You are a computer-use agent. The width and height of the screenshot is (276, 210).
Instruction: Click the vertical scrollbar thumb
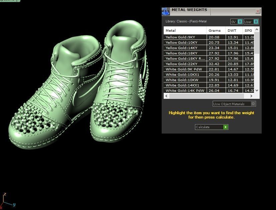point(257,43)
